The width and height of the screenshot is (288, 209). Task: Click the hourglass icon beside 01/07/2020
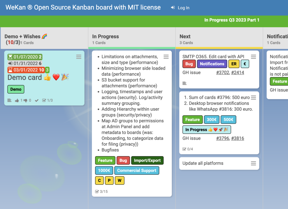pos(10,57)
